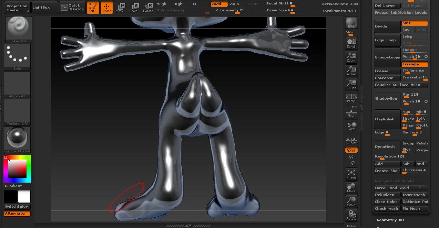Open the Standard brush picker
This screenshot has width=439, height=228.
[19, 29]
